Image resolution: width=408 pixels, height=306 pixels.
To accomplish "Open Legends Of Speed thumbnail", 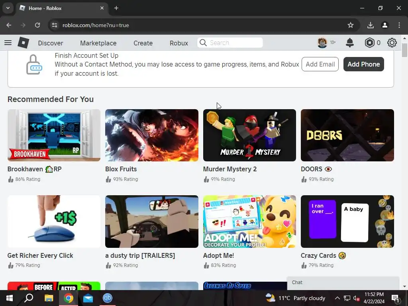I will coord(245,286).
